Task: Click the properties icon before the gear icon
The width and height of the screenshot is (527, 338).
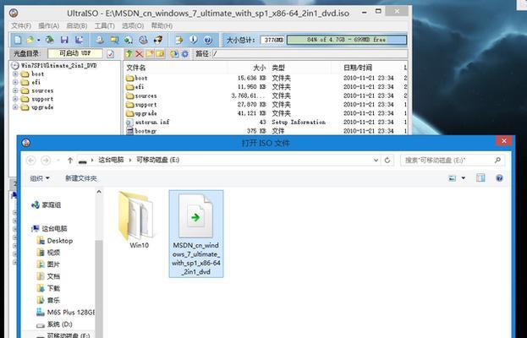Action: (174, 54)
